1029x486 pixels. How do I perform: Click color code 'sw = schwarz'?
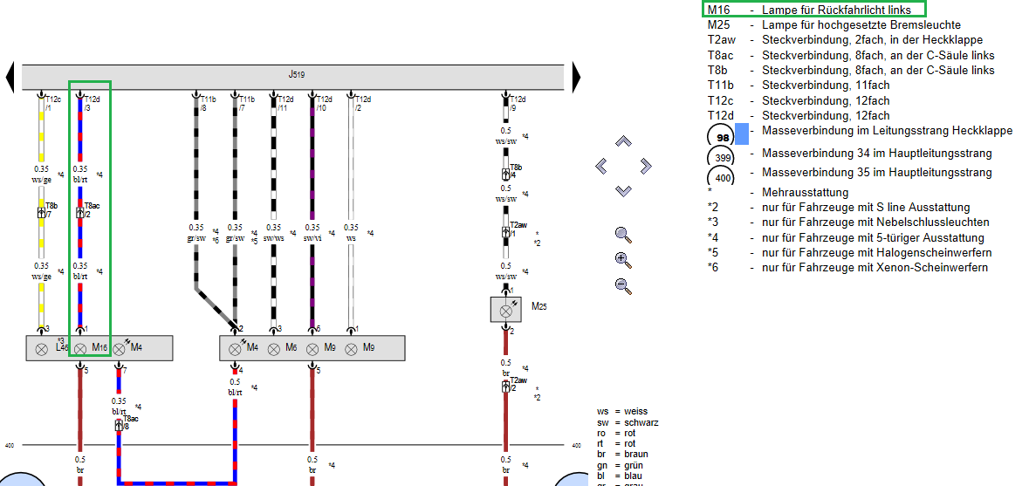[x=628, y=422]
